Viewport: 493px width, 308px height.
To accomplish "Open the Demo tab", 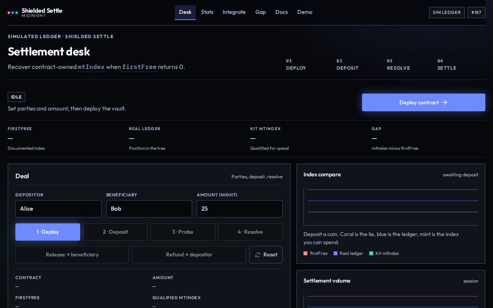I will pos(305,12).
